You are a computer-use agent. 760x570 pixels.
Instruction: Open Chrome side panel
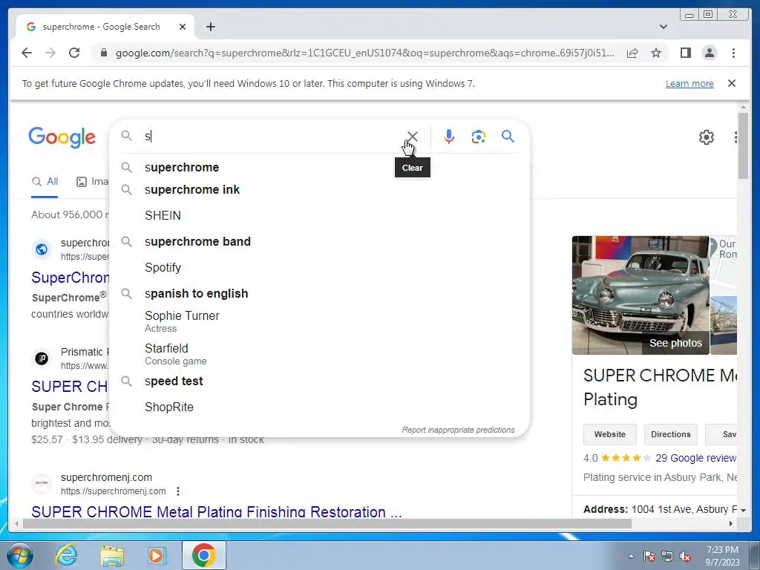coord(685,53)
